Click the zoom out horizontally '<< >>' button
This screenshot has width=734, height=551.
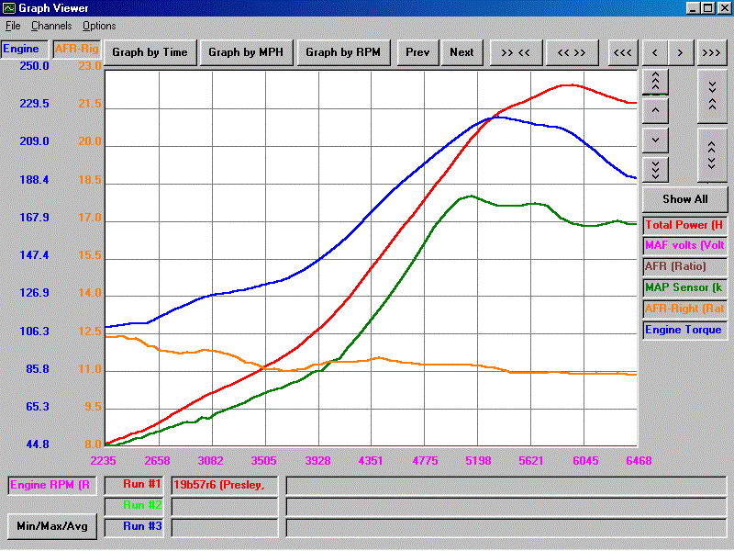[x=572, y=52]
